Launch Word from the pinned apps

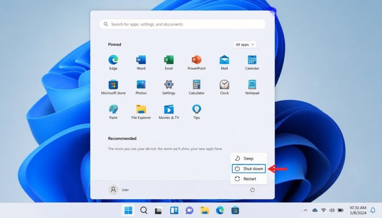(x=141, y=63)
